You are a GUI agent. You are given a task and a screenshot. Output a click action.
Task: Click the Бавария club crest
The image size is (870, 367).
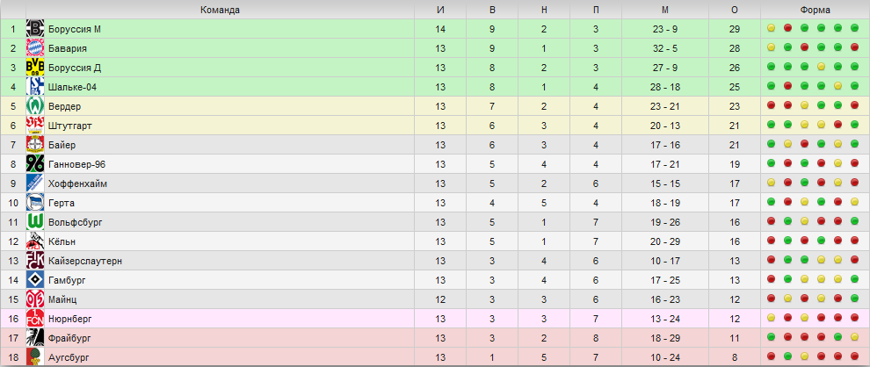point(35,48)
